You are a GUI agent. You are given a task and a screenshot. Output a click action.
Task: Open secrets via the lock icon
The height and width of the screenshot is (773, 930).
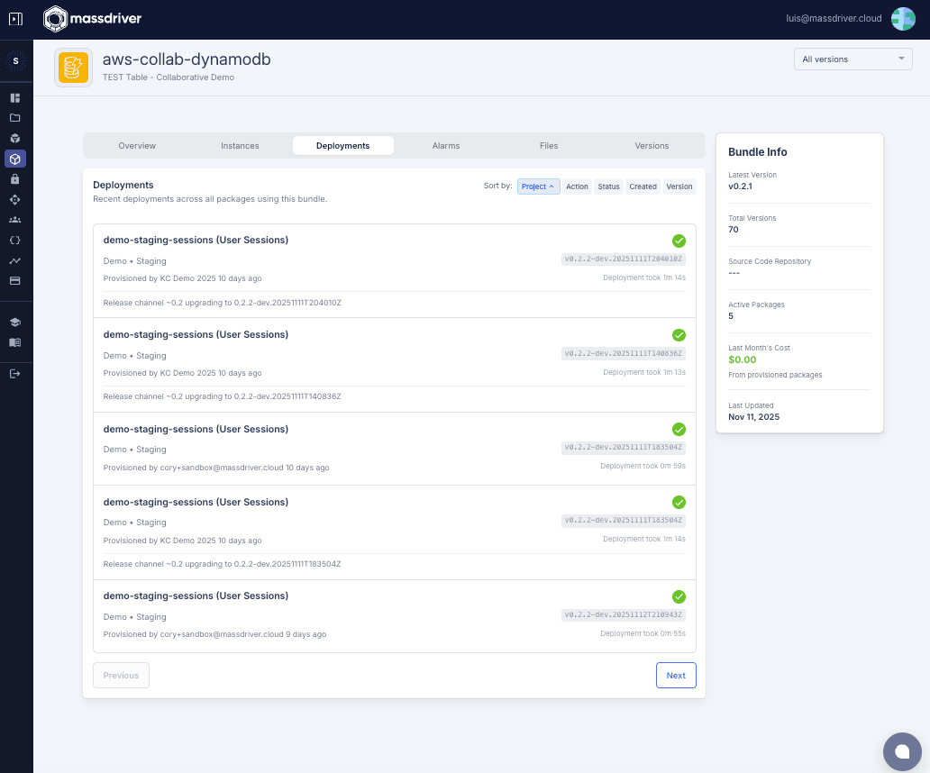click(15, 178)
